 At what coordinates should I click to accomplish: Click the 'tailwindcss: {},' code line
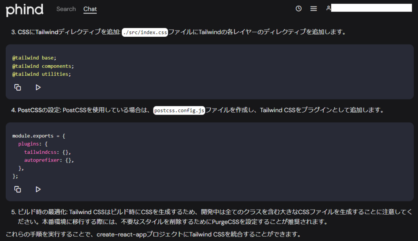pos(47,152)
